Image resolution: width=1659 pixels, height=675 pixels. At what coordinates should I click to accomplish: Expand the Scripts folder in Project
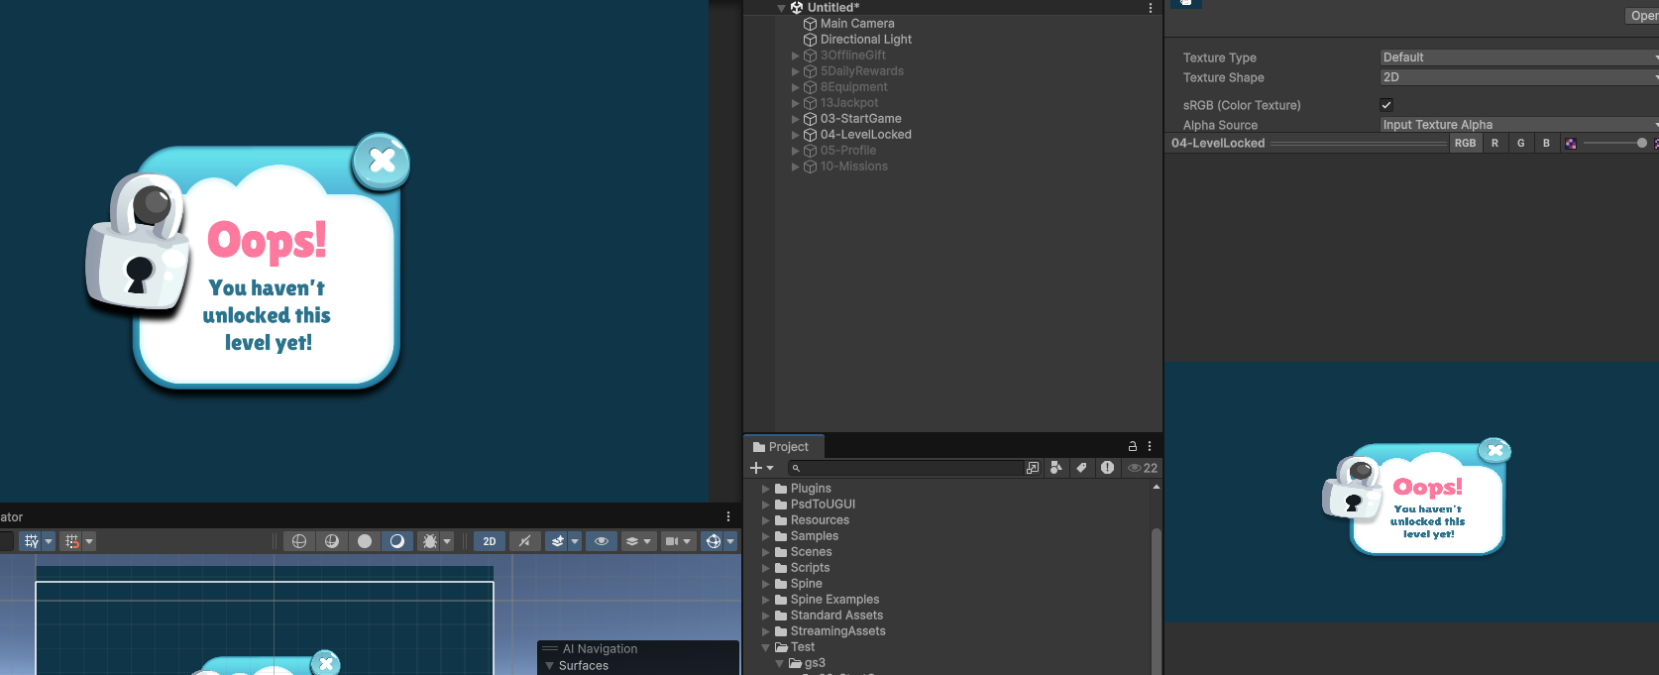pos(765,568)
